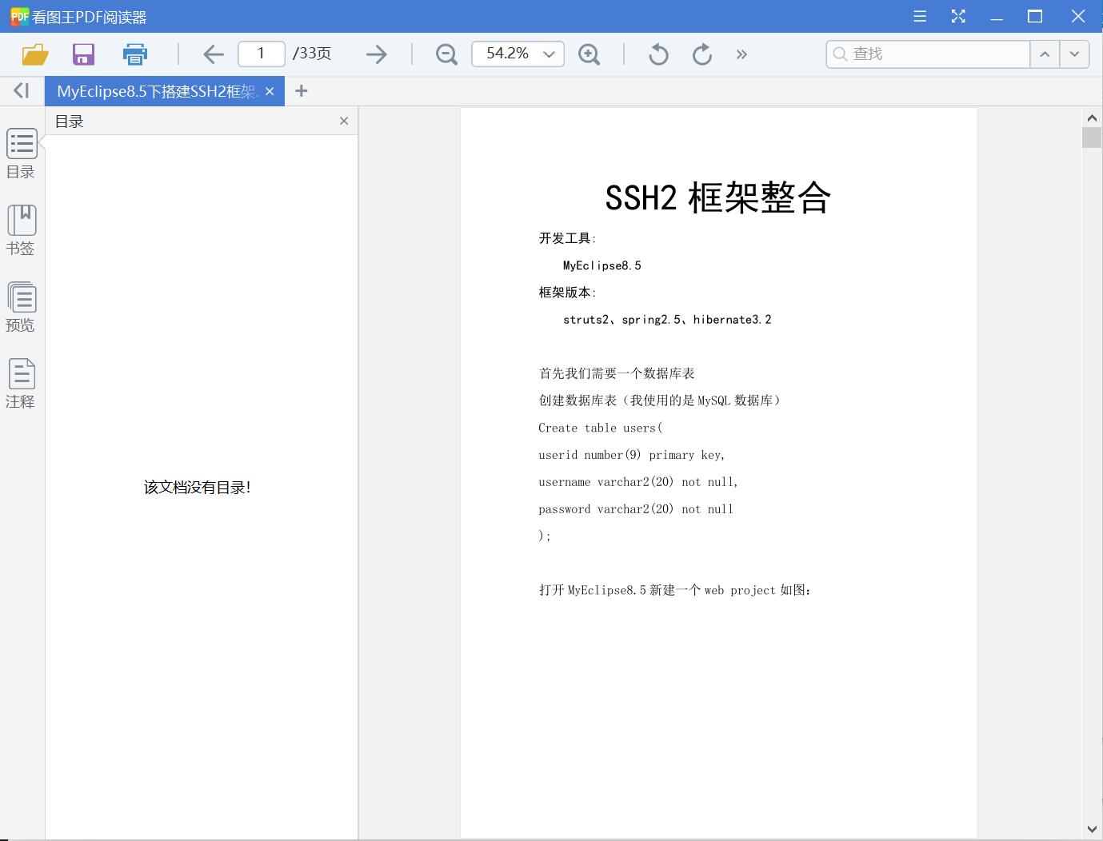Screen dimensions: 1103x841
Task: Click the 'Create table users(' line
Action: 601,428
